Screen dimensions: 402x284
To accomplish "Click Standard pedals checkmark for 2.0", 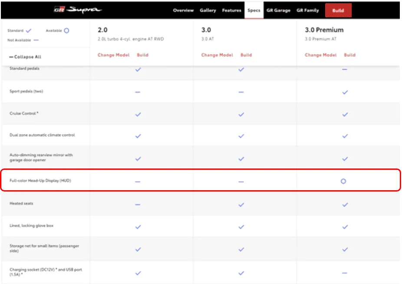I will [138, 69].
